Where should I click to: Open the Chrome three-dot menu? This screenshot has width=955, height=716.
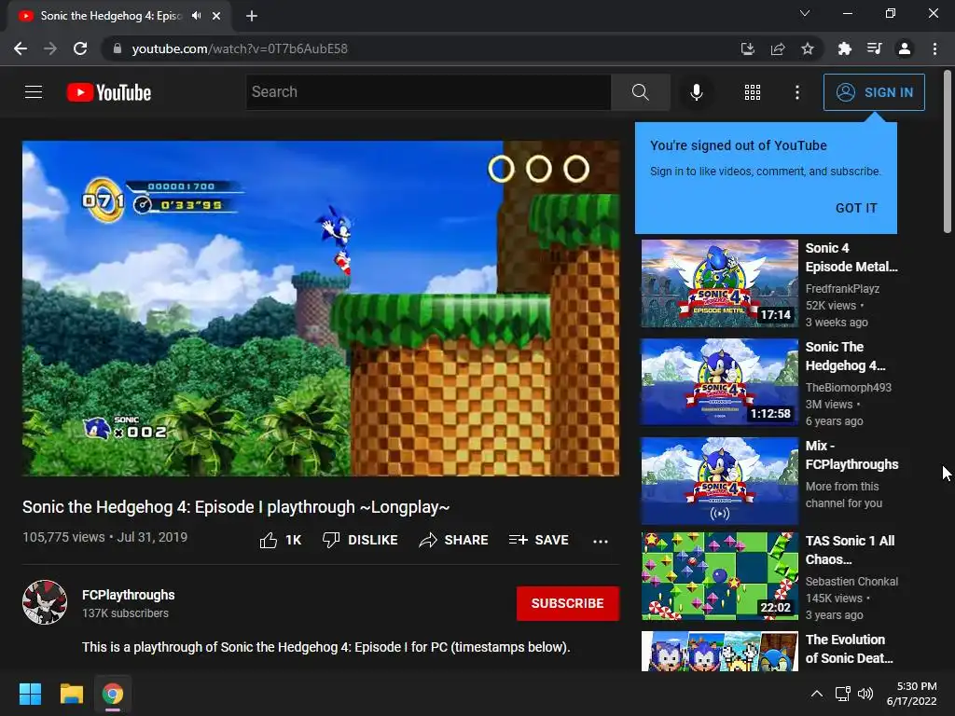tap(934, 48)
